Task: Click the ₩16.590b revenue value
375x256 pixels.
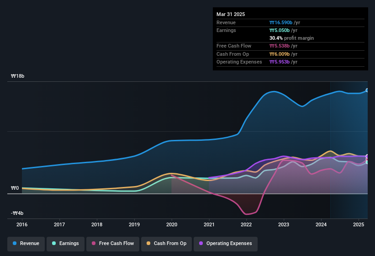Action: pyautogui.click(x=281, y=22)
